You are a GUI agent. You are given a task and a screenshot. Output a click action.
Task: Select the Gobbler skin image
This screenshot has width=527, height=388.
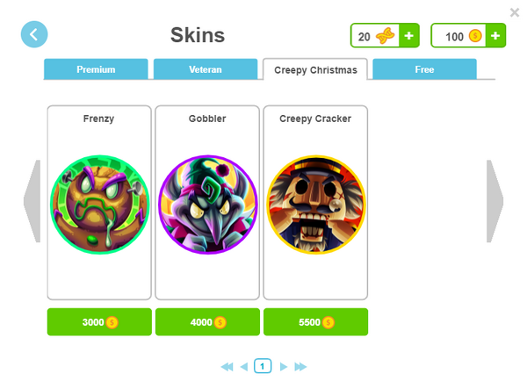(207, 205)
